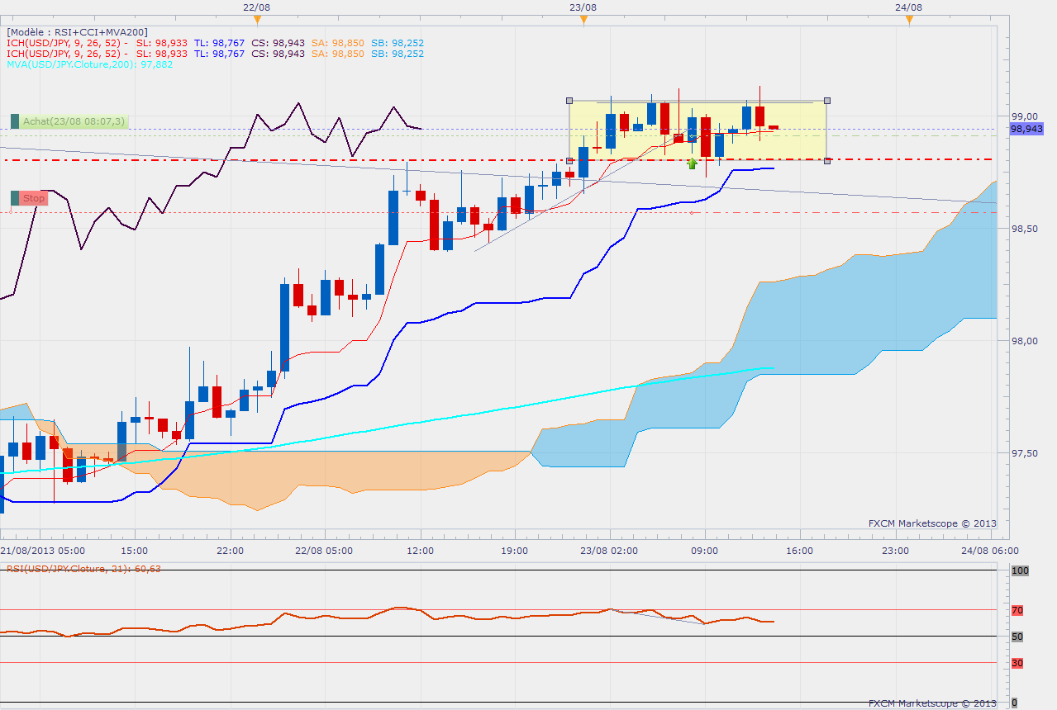Viewport: 1057px width, 710px height.
Task: Click the red RSI 70 level tag
Action: point(1017,610)
